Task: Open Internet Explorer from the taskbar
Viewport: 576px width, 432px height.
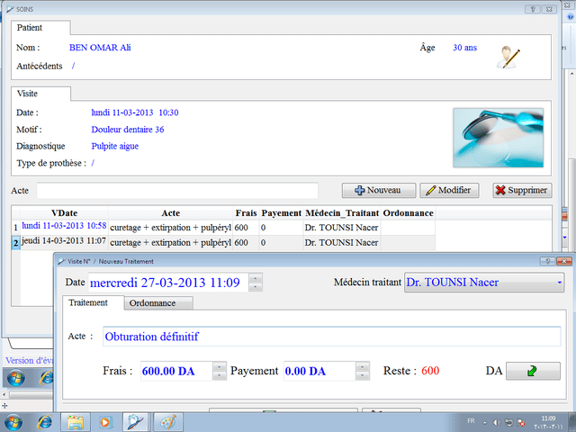Action: click(x=44, y=420)
